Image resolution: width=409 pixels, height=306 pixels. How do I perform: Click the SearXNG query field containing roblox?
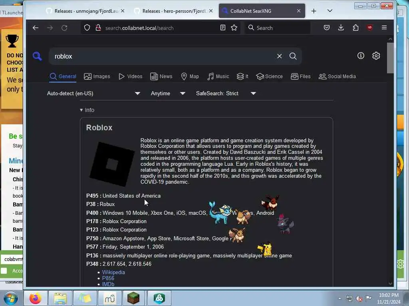pos(163,56)
